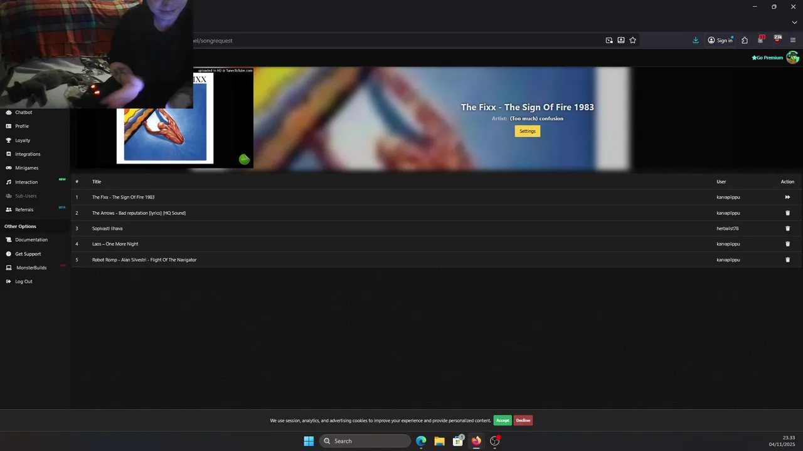This screenshot has width=803, height=451.
Task: Click extension icon with red 13 badge
Action: pyautogui.click(x=761, y=39)
